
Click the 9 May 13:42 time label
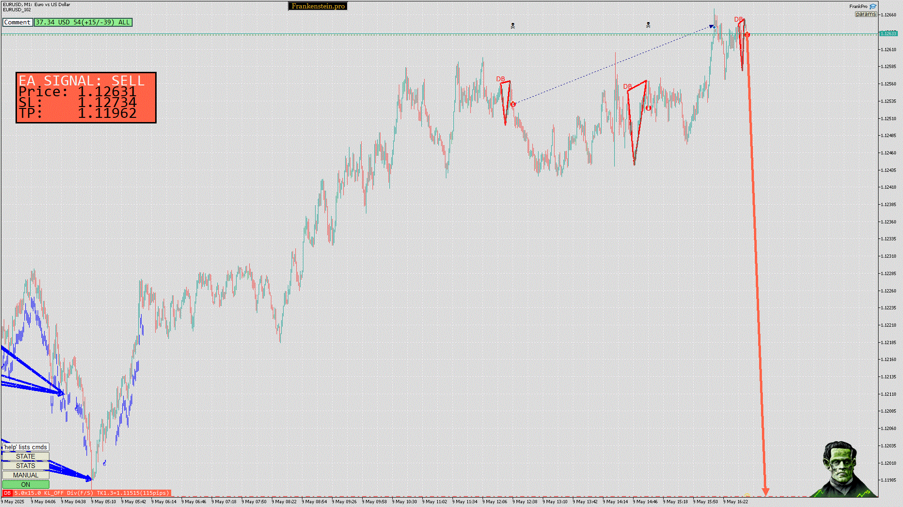pyautogui.click(x=585, y=501)
